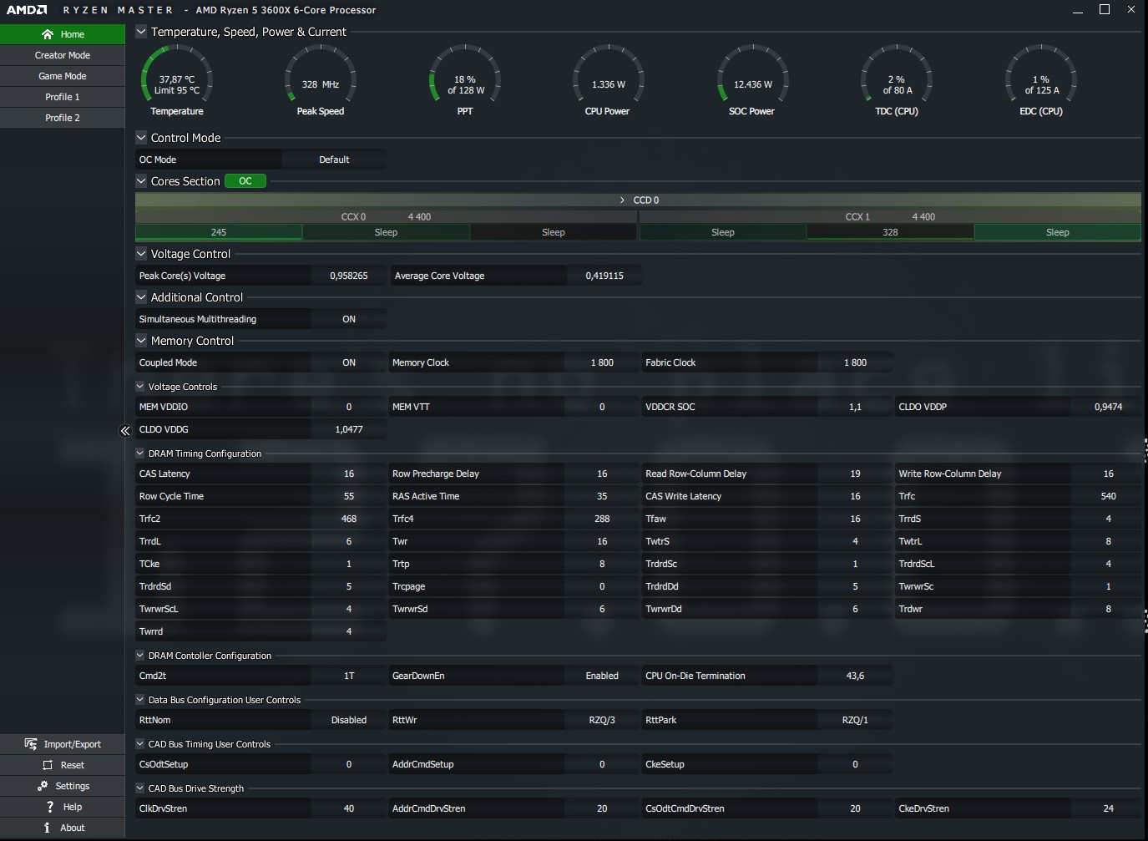Click the Memory Clock value 1 800
Image resolution: width=1148 pixels, height=841 pixels.
(602, 362)
